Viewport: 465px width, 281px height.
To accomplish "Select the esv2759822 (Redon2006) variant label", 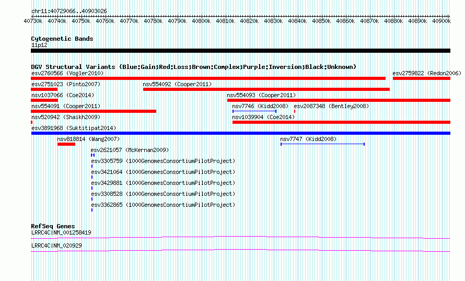I will [427, 73].
